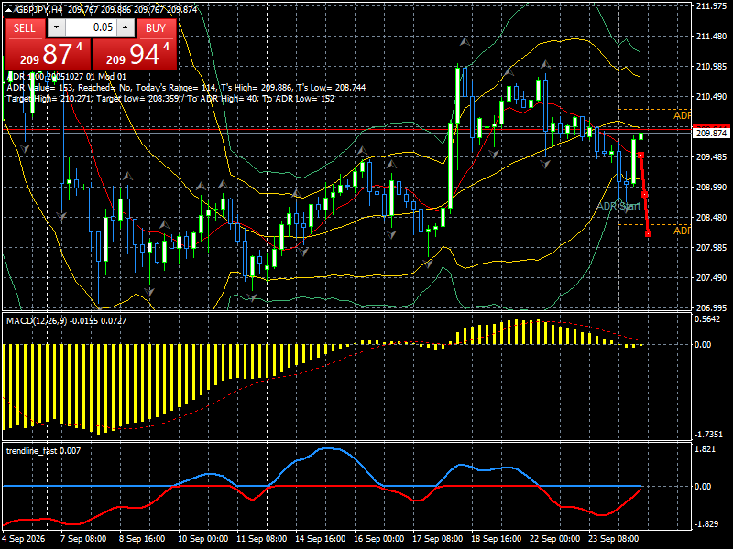Select the top anchor of the red trendline

pos(640,155)
